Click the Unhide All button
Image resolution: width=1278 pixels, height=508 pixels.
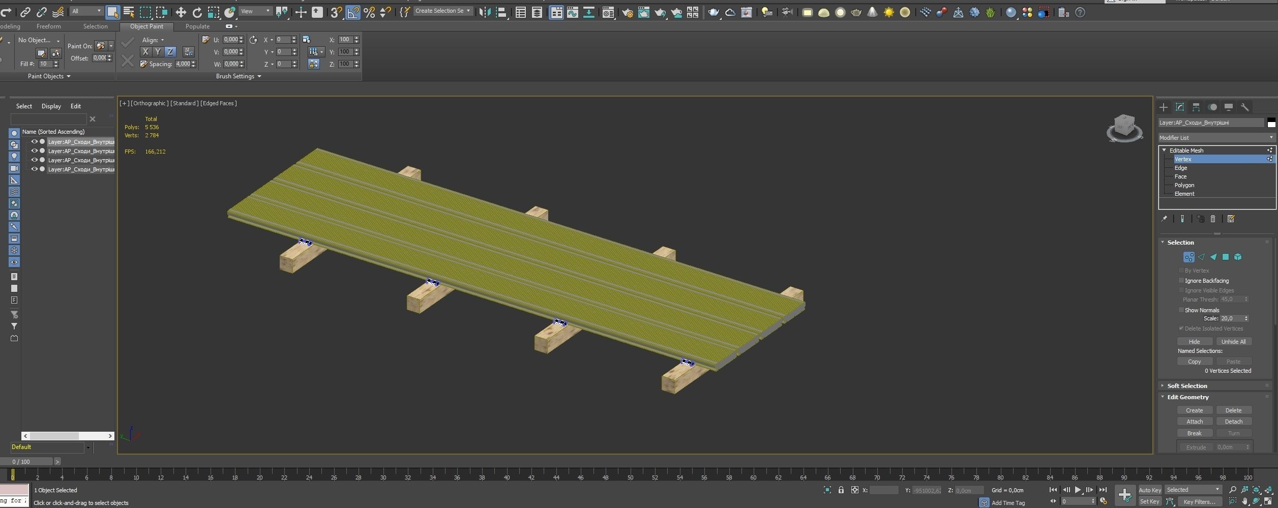click(x=1234, y=341)
